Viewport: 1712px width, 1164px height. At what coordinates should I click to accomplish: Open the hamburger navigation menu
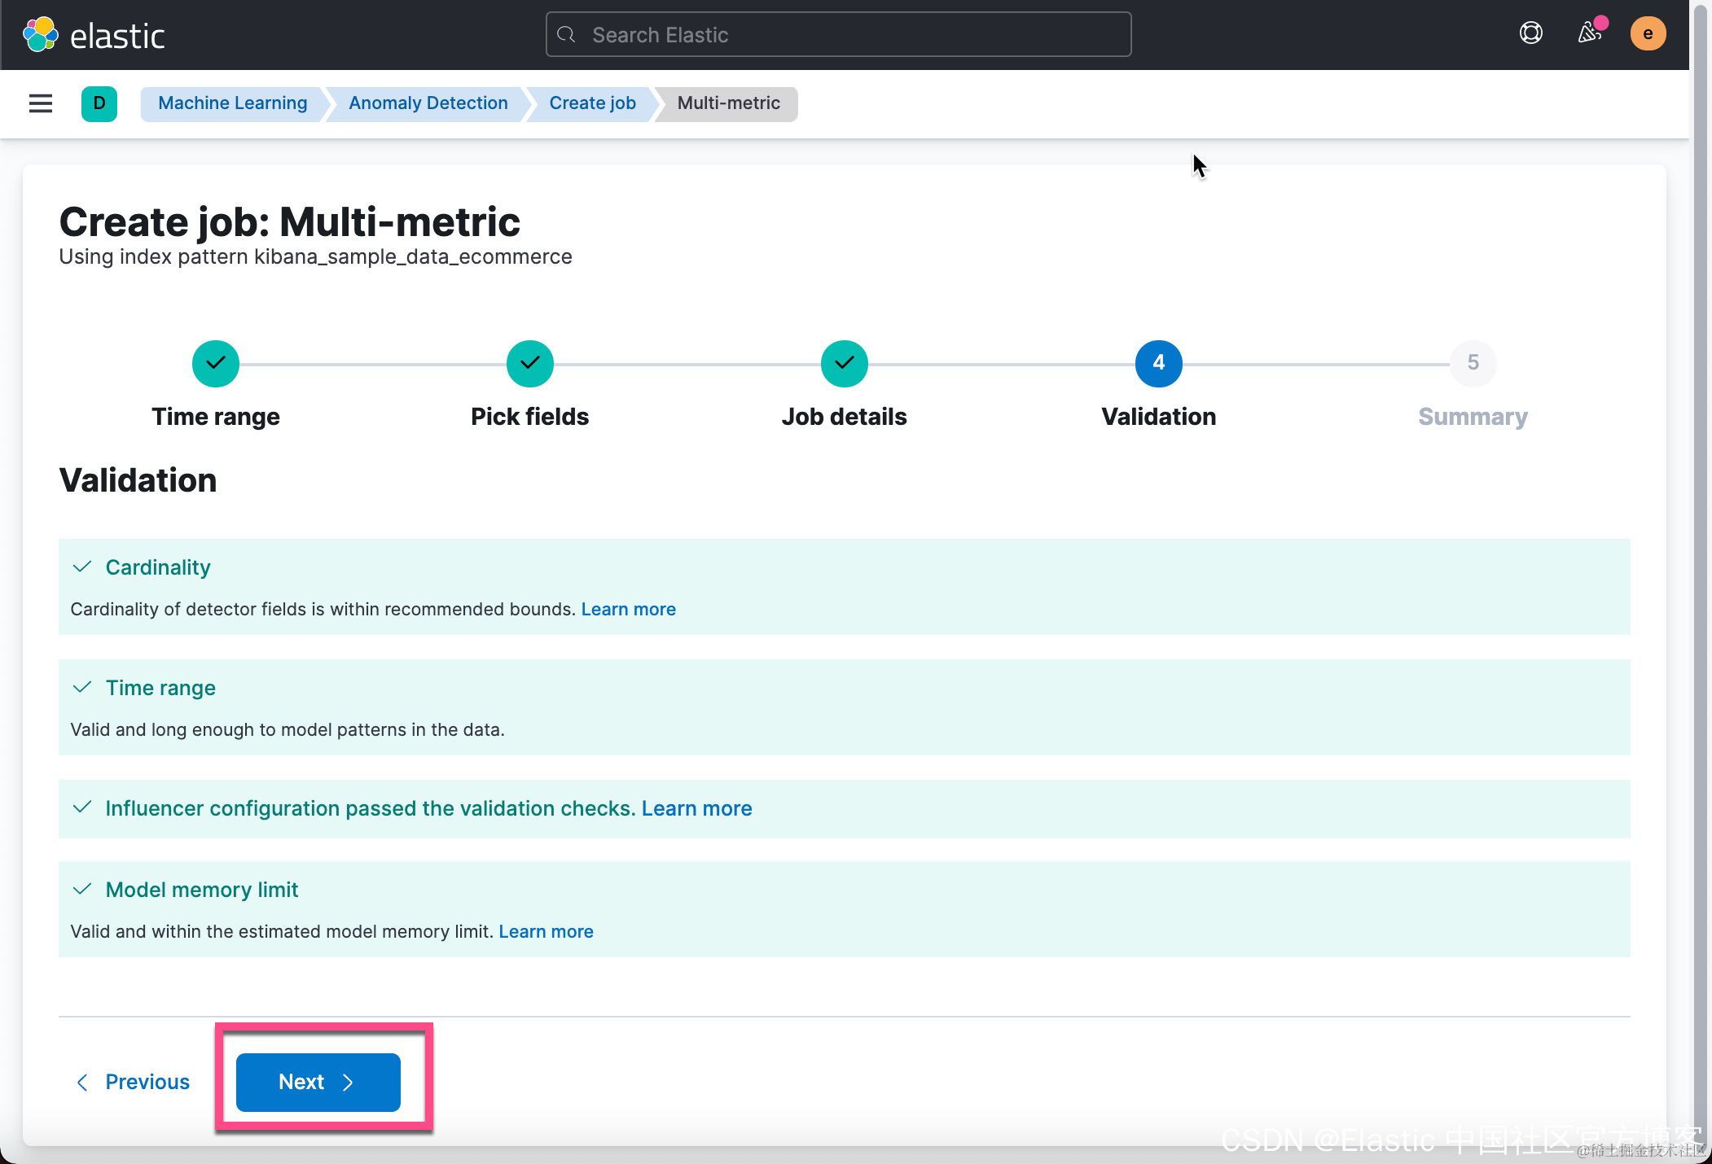coord(41,103)
